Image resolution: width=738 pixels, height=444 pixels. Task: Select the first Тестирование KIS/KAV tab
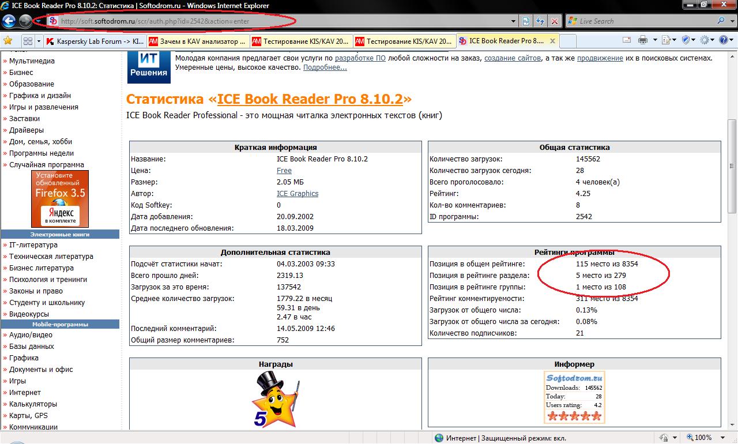click(301, 41)
